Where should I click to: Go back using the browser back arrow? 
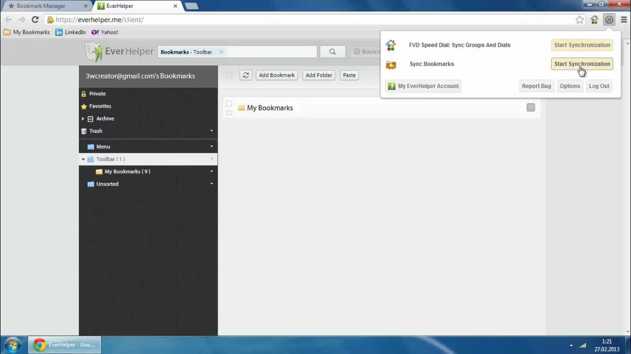click(x=8, y=20)
